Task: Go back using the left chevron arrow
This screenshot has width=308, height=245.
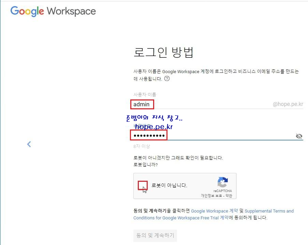Action: [29, 144]
